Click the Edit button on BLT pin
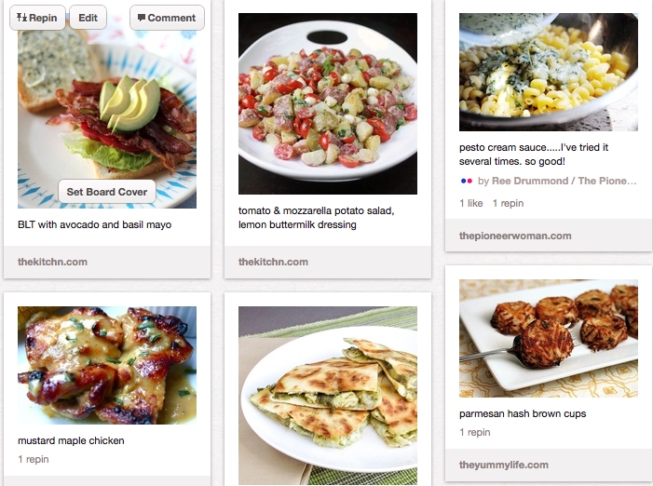The image size is (653, 486). click(x=88, y=18)
